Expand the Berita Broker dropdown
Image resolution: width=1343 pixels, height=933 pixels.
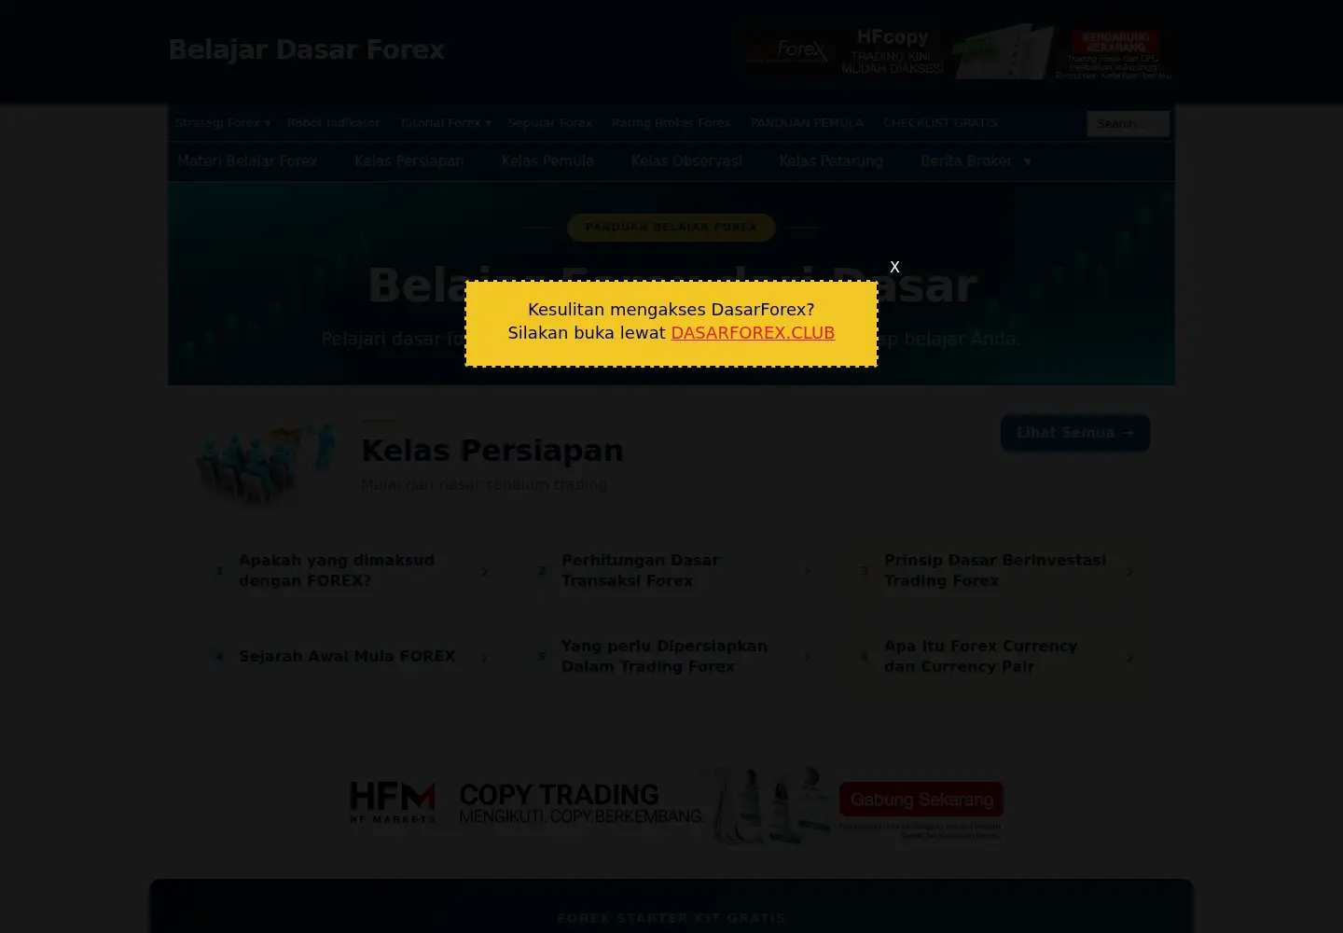(976, 161)
